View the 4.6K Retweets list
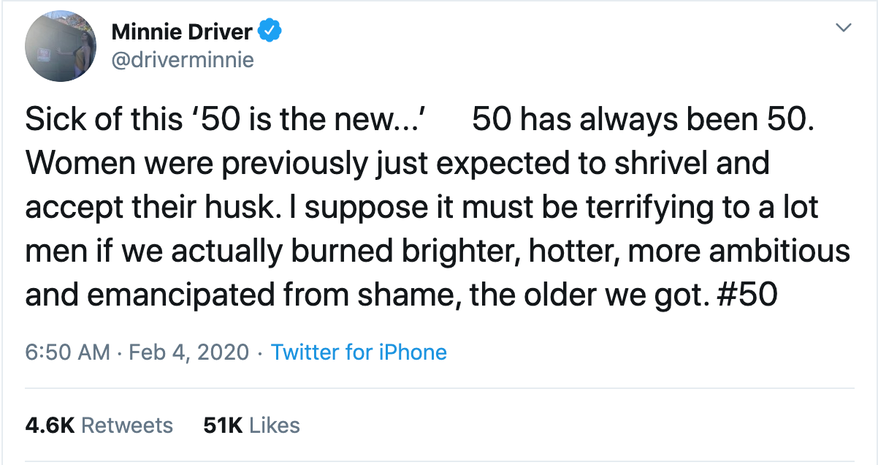The width and height of the screenshot is (878, 465). point(99,426)
